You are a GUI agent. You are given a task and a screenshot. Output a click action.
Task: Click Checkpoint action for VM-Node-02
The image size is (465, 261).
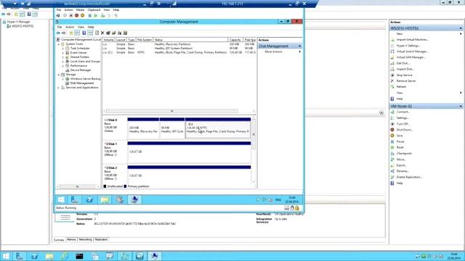click(404, 153)
